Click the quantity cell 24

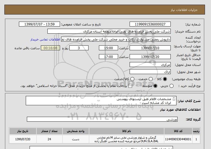[x=49, y=139]
